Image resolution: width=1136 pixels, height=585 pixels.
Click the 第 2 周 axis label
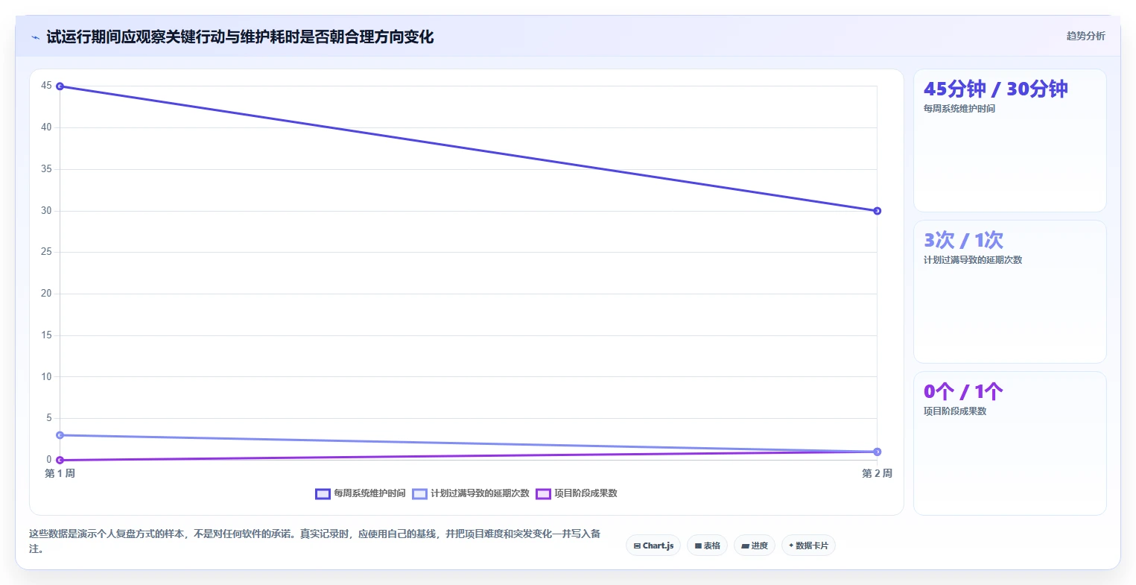877,473
